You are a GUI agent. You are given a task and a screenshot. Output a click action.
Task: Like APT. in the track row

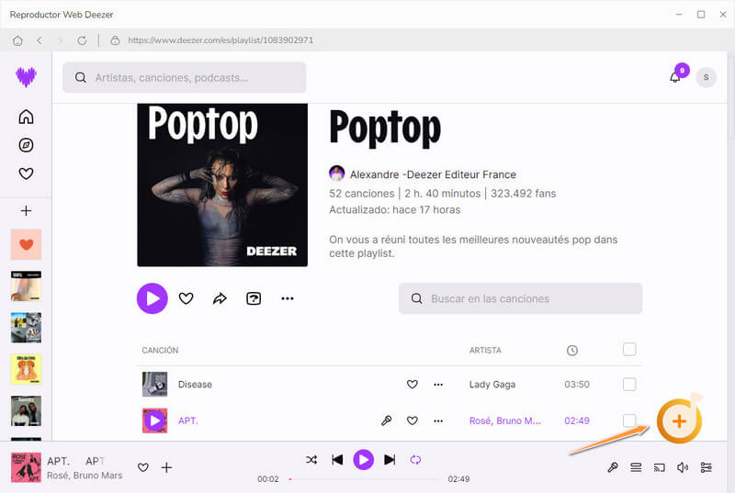click(x=412, y=420)
